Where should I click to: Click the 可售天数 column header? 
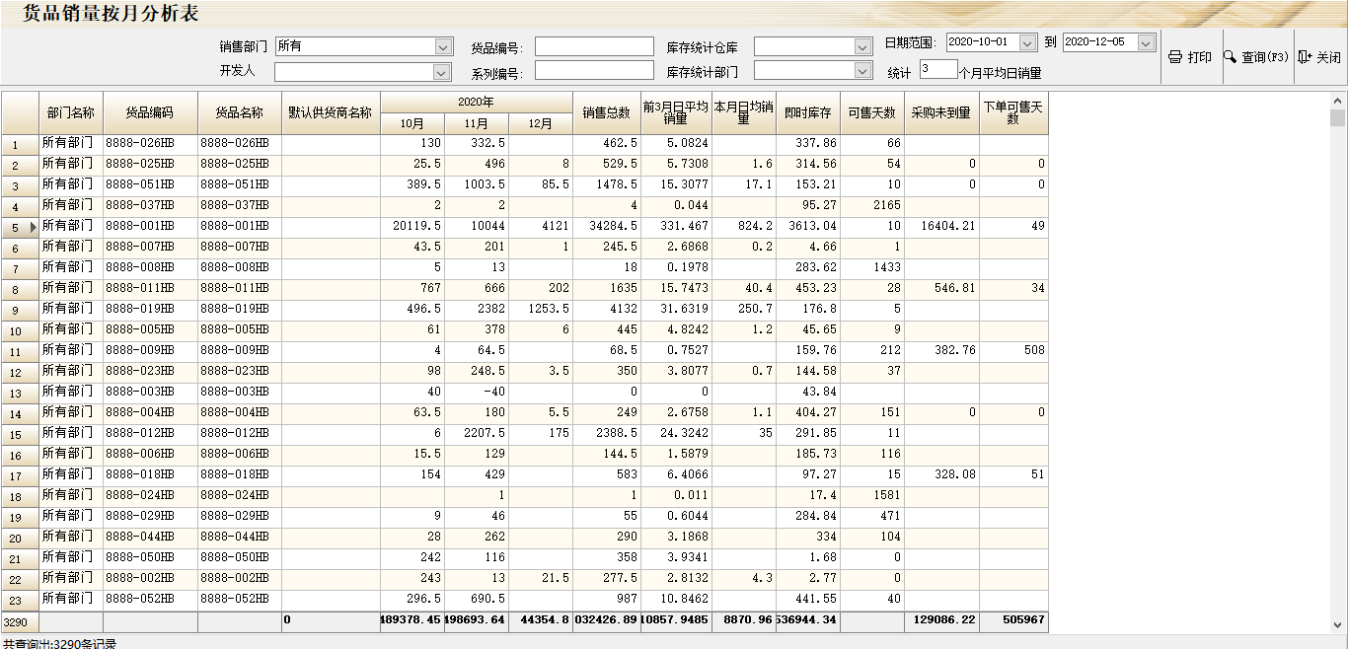[x=871, y=113]
